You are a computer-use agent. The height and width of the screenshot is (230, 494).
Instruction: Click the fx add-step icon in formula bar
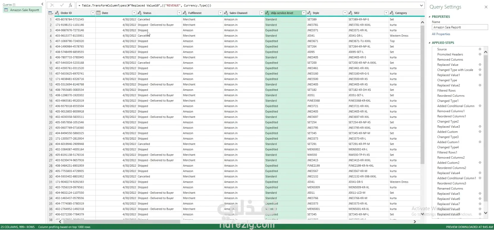pos(70,5)
